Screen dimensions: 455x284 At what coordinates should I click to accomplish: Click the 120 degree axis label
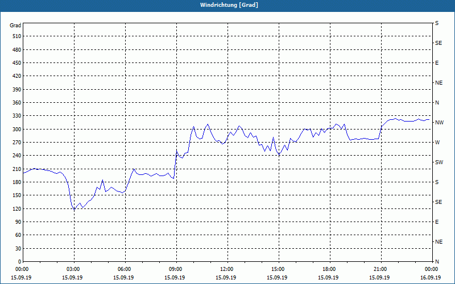click(17, 208)
